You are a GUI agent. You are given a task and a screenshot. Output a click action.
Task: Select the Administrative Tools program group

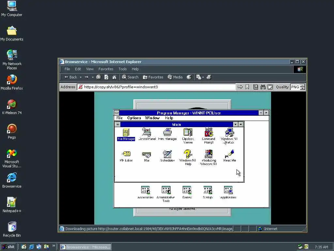coord(166,194)
